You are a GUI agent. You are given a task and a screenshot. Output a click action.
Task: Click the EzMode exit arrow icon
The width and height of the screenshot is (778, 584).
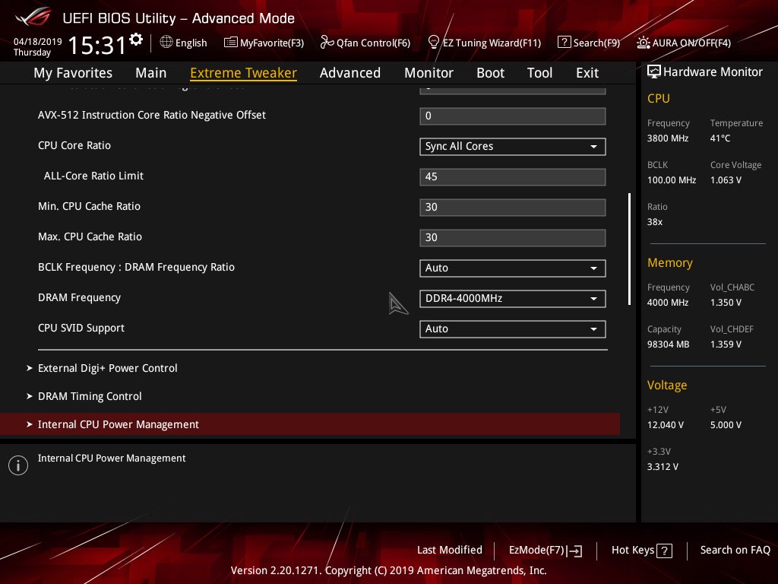[x=575, y=551]
